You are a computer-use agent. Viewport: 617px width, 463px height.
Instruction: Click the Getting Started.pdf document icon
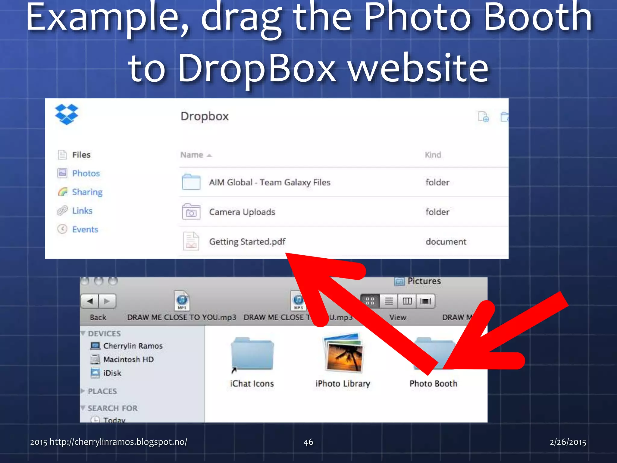191,241
